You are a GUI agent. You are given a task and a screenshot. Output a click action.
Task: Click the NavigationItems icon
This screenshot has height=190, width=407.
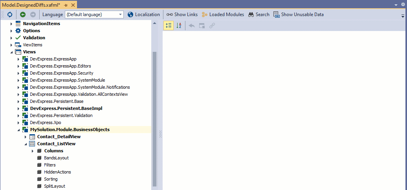18,24
